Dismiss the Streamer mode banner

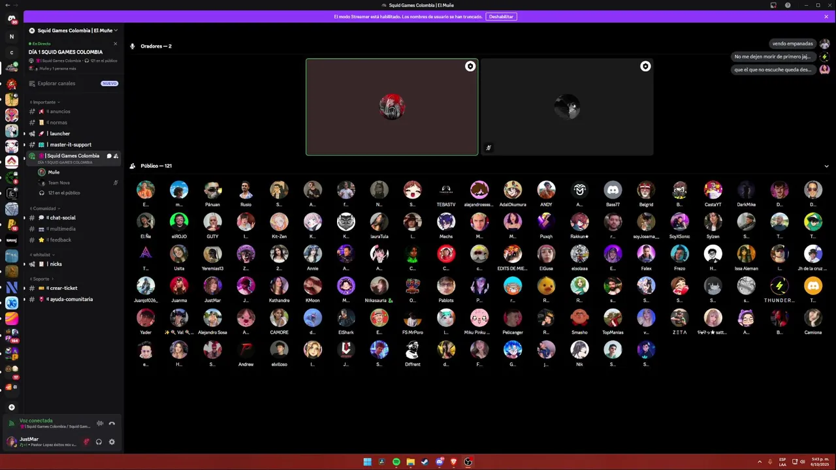826,17
